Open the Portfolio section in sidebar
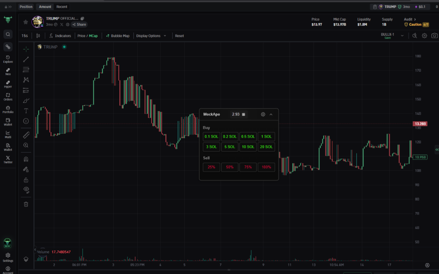 pyautogui.click(x=8, y=109)
